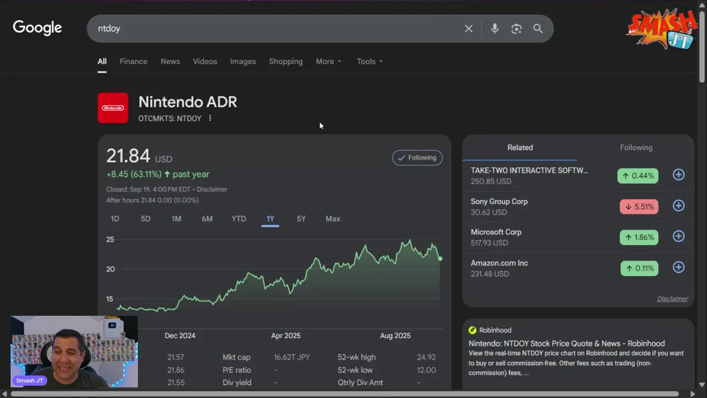Open three-dot menu next to OTCMKTS: NTDOY
The height and width of the screenshot is (398, 707).
point(210,118)
